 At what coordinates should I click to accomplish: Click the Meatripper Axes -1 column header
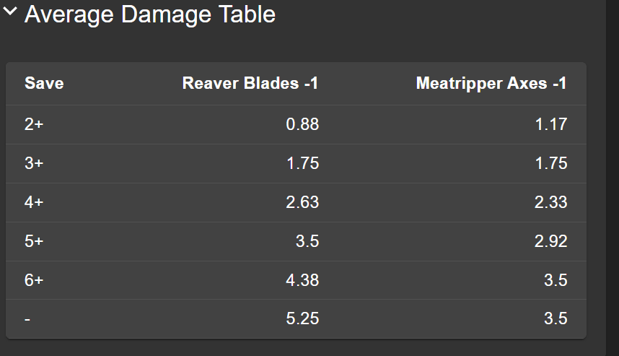click(491, 84)
